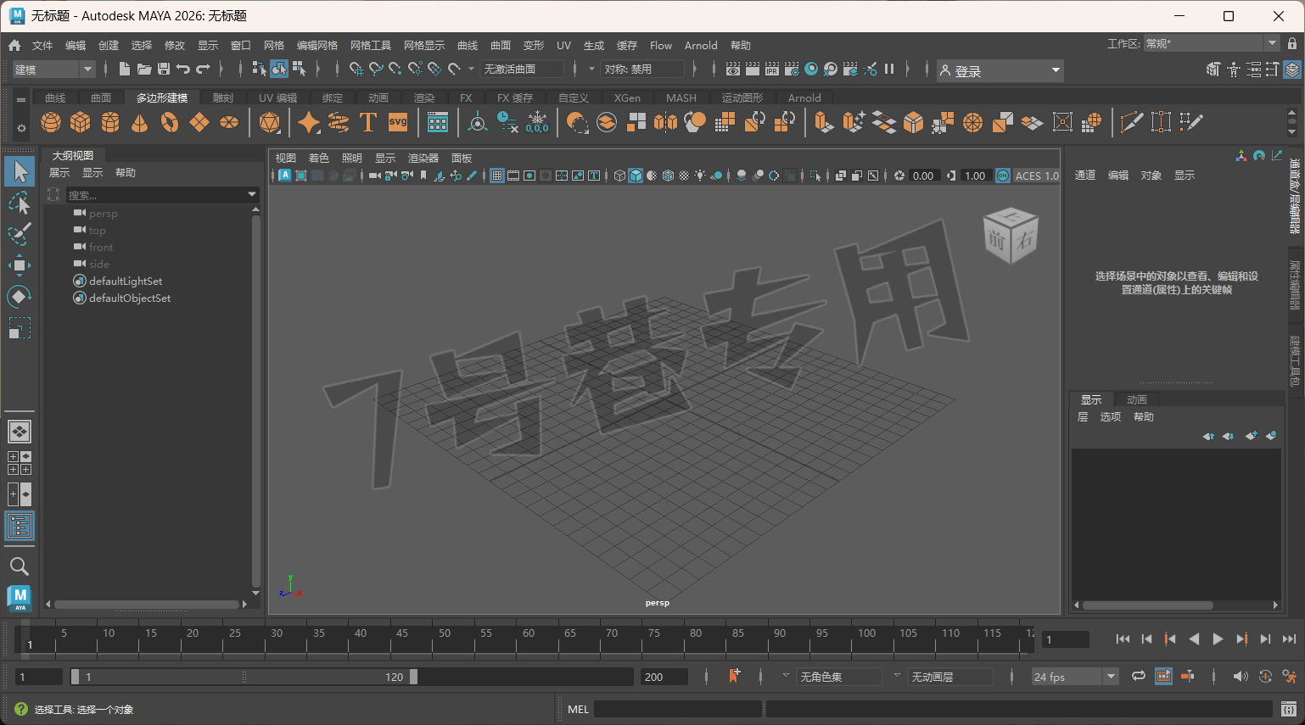Switch to the UV 编辑 shelf tab
This screenshot has height=725, width=1305.
click(278, 98)
